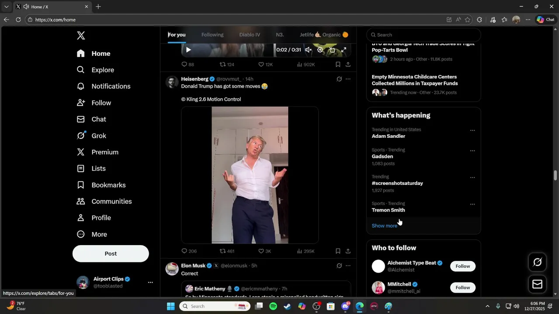Open #screenshotsaturday trending topic

coord(397,184)
